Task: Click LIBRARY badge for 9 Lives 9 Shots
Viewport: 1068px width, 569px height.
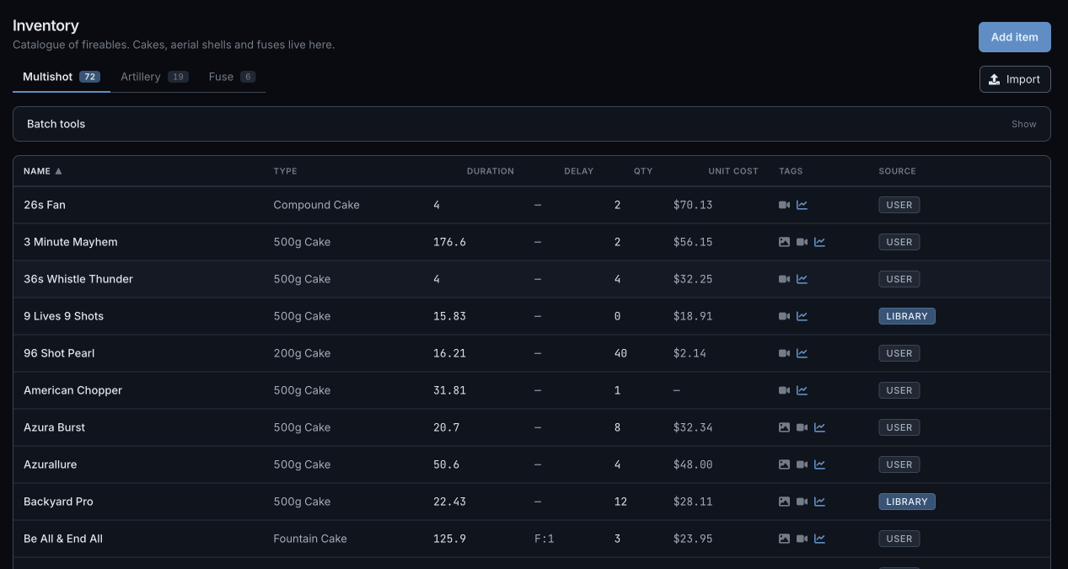Action: pyautogui.click(x=907, y=316)
